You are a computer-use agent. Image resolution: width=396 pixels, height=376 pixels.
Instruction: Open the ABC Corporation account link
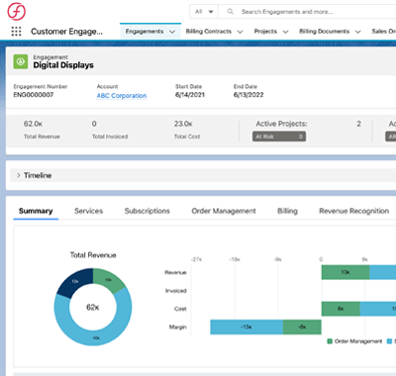(122, 96)
